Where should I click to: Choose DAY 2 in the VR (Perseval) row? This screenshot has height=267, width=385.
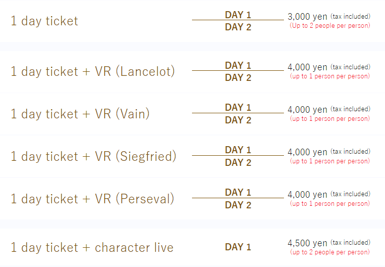[237, 205]
